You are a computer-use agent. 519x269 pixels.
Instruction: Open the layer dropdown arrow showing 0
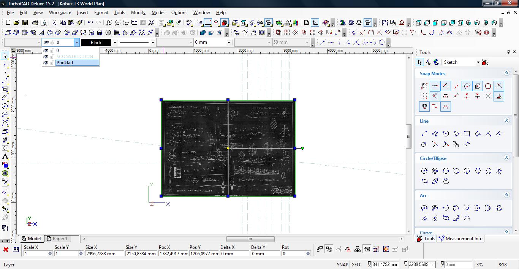(76, 43)
